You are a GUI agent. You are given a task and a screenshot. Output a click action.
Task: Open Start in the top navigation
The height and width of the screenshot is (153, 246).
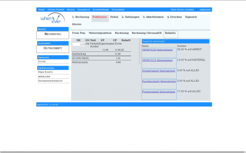(41, 10)
